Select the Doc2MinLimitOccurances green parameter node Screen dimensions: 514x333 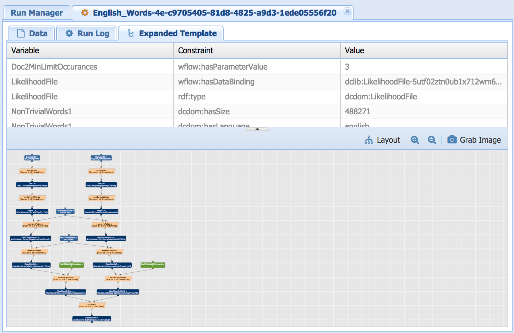153,265
